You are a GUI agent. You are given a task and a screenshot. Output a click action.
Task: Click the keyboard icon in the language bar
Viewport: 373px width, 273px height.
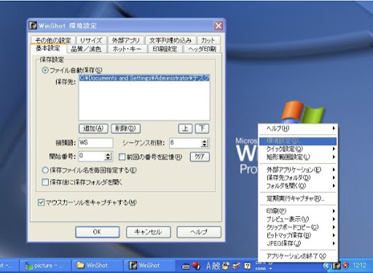[x=186, y=266]
